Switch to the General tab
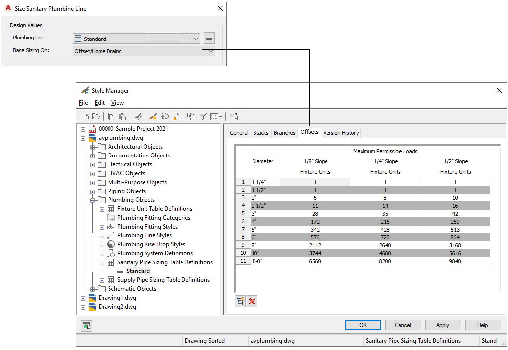 click(239, 133)
